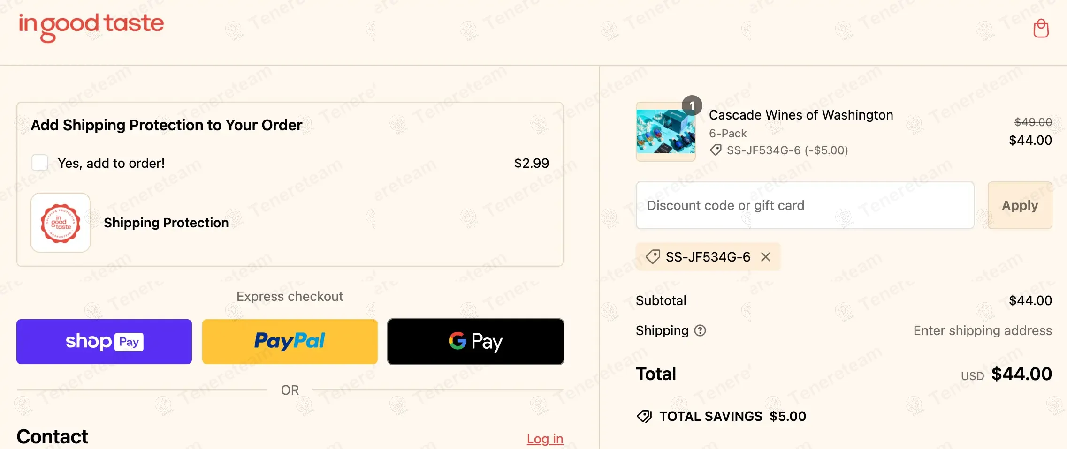
Task: Remove the SS-JF534G-6 discount code
Action: pos(766,257)
